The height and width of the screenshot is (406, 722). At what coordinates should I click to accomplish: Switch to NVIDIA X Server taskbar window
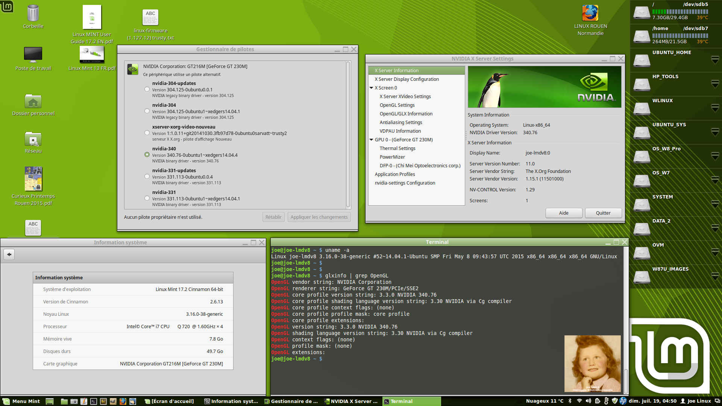351,401
